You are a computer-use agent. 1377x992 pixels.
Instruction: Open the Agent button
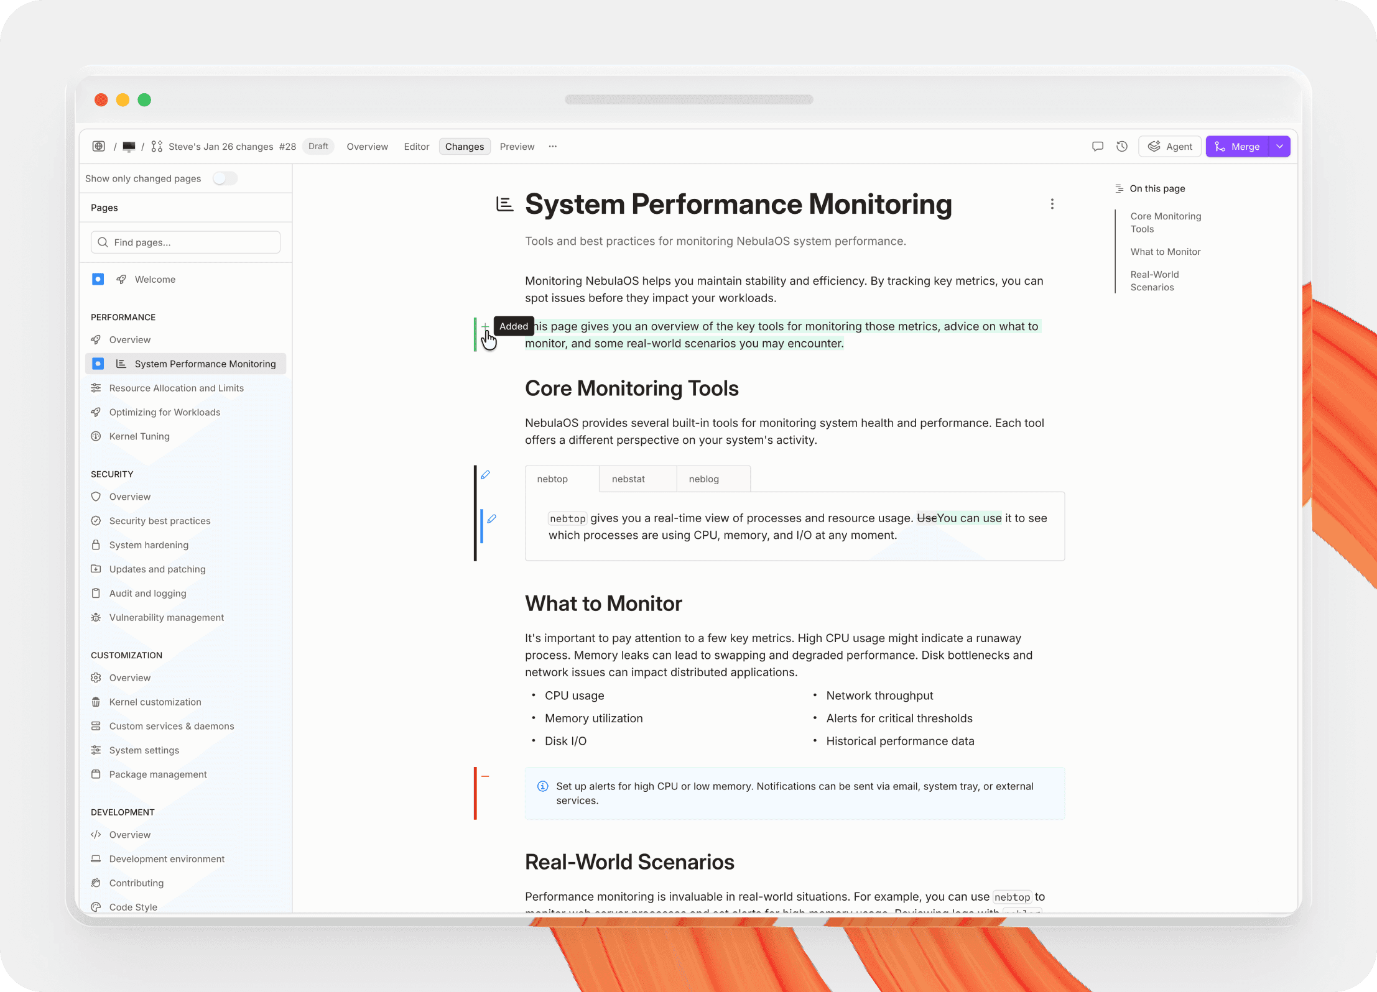click(x=1170, y=147)
